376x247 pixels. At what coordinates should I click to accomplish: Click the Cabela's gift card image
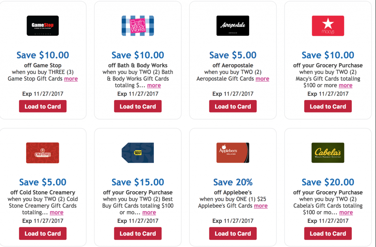[x=328, y=153]
